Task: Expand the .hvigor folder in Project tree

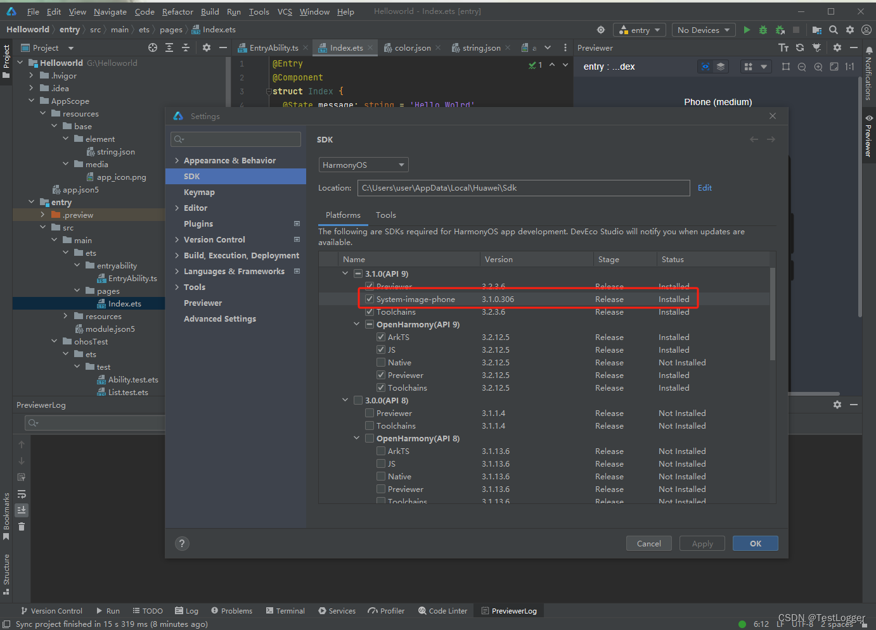Action: 31,75
